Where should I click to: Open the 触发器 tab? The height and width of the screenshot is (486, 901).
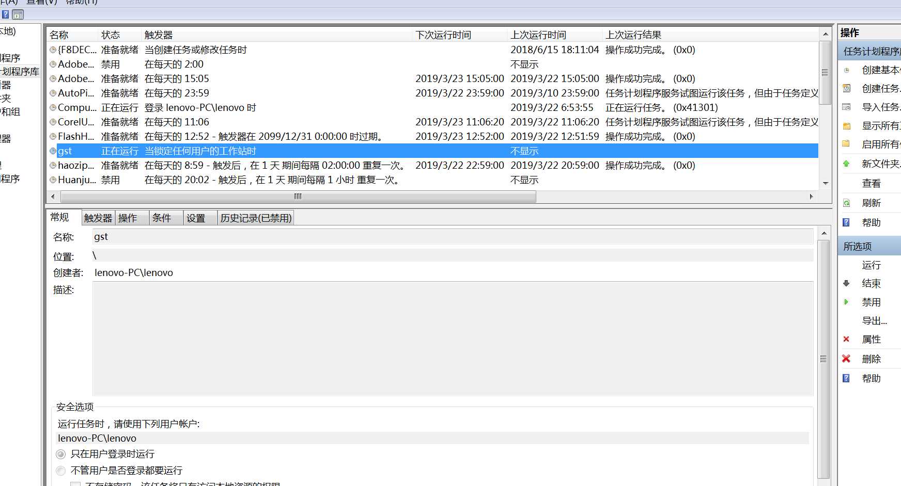click(98, 218)
